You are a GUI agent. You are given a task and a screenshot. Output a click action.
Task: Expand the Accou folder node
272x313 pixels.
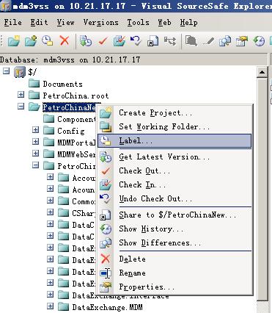click(51, 177)
